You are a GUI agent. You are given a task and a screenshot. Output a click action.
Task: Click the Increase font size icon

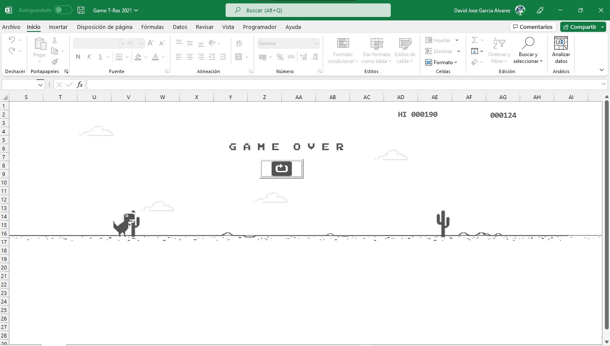click(x=151, y=43)
